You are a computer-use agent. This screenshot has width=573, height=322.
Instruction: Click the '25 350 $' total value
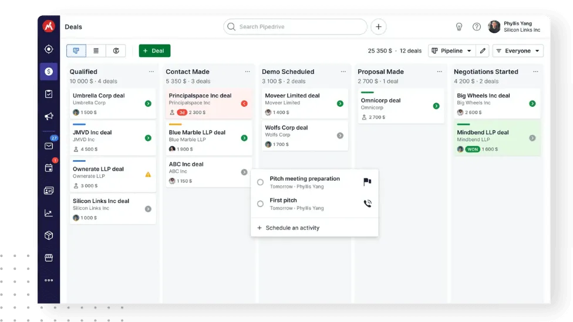(380, 51)
